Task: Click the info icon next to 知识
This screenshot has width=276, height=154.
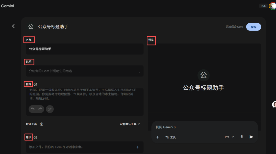Action: click(35, 137)
